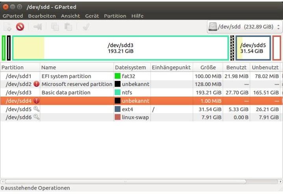Sort by the Einhängepunkt column header

coord(171,68)
